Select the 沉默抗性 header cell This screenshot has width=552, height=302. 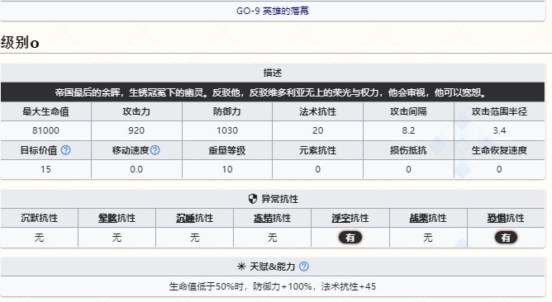click(x=39, y=218)
